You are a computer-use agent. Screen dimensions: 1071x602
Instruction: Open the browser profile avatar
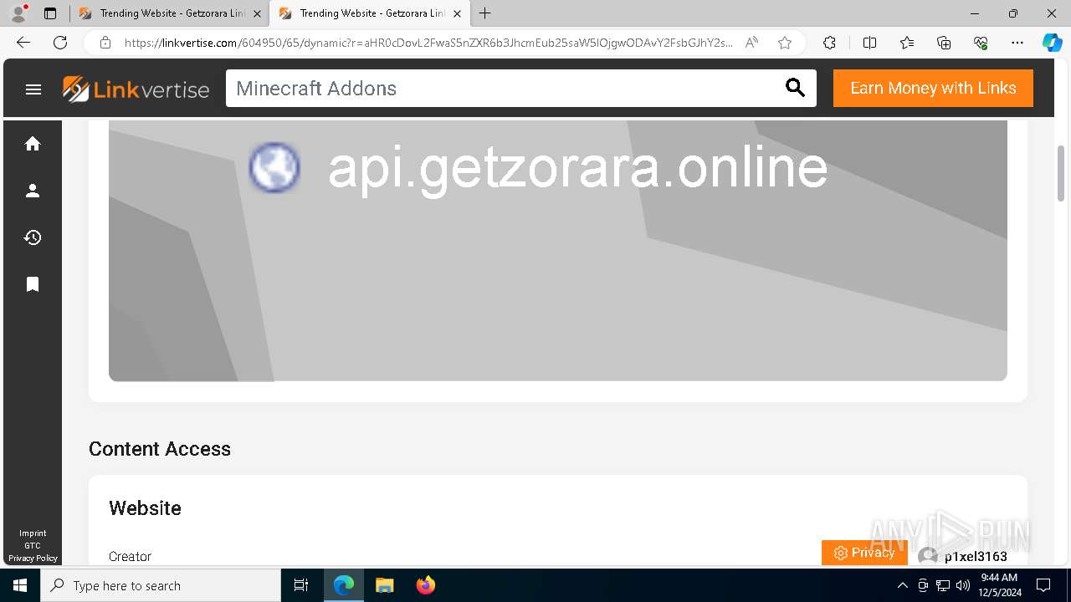tap(18, 13)
